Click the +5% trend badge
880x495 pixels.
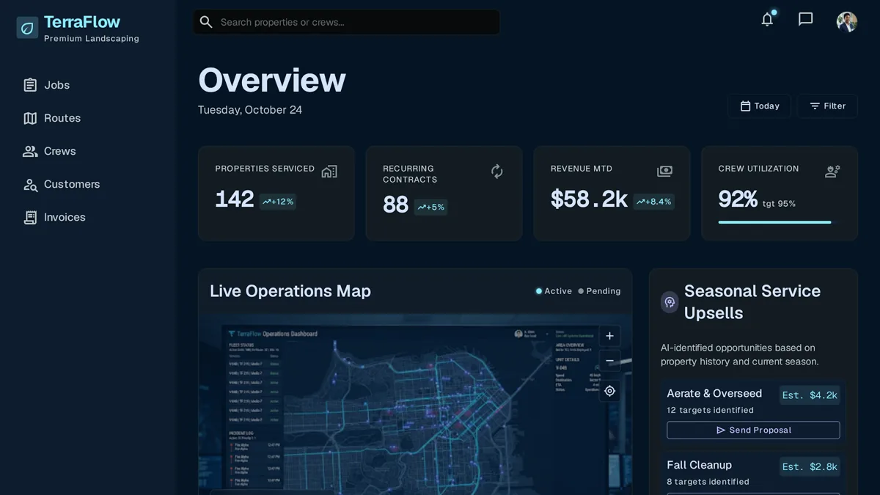coord(431,208)
